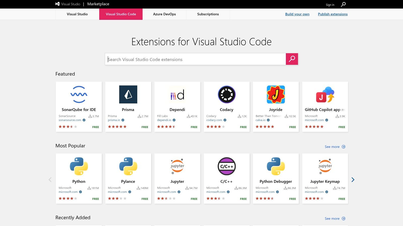Expand Recently Added with See more

335,218
